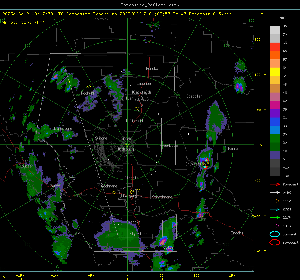
Task: Click the magenta 18TS arrow legend icon
Action: point(275,226)
